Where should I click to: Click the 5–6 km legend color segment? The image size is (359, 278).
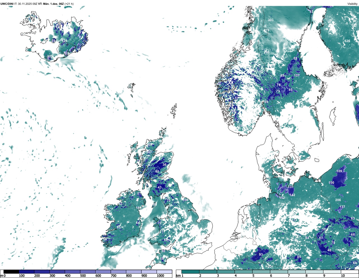[261, 272]
